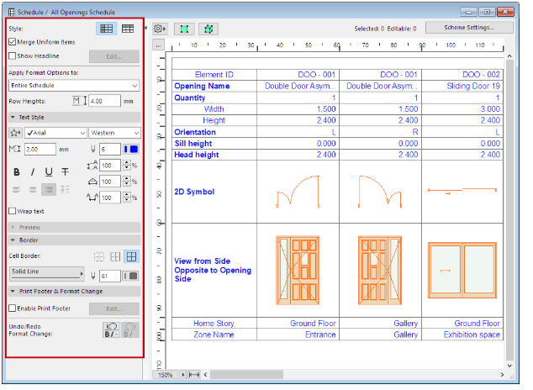Click the Undo Format Change icon
The image size is (533, 390).
pos(109,331)
